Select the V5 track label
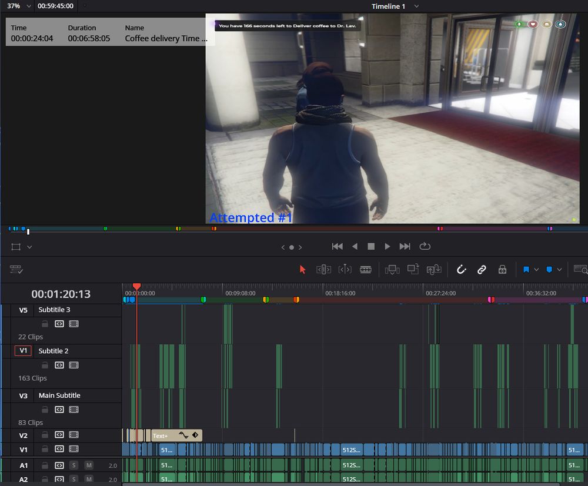This screenshot has width=588, height=486. pyautogui.click(x=23, y=310)
